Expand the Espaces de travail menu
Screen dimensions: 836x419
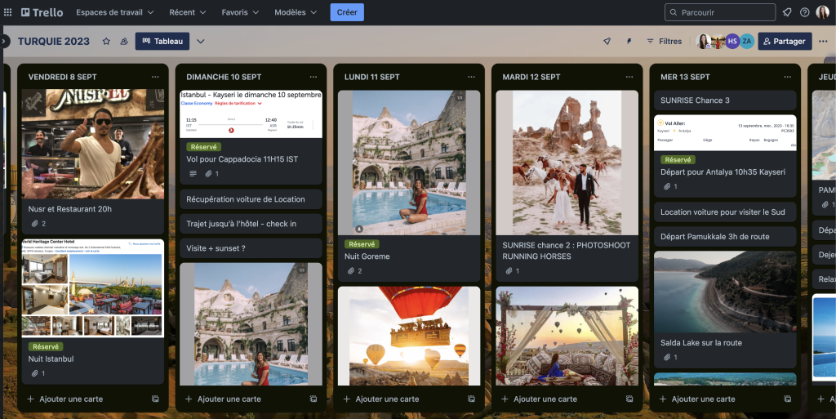click(x=114, y=12)
